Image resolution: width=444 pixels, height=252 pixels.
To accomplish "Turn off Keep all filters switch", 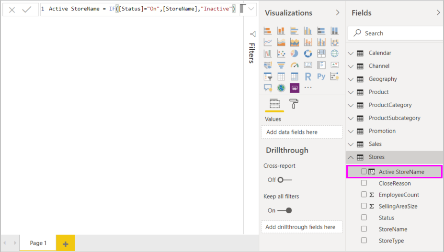I will (x=284, y=210).
